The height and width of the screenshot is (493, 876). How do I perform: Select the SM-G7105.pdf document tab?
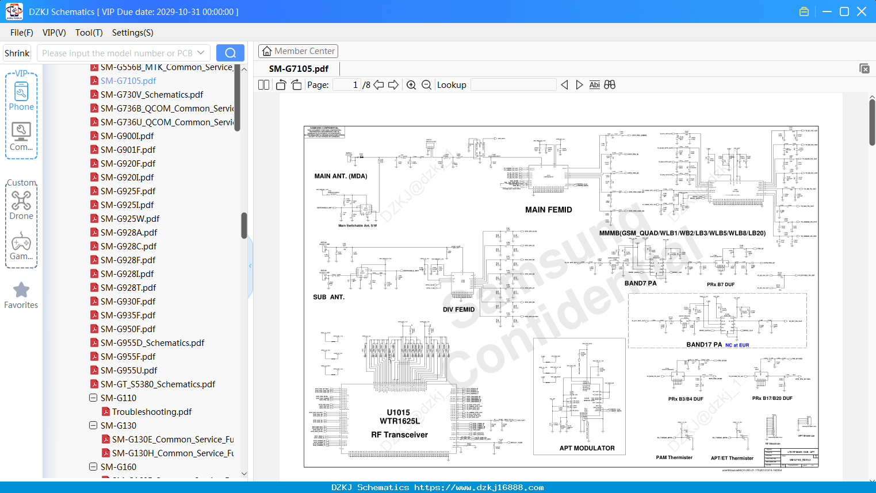(299, 68)
